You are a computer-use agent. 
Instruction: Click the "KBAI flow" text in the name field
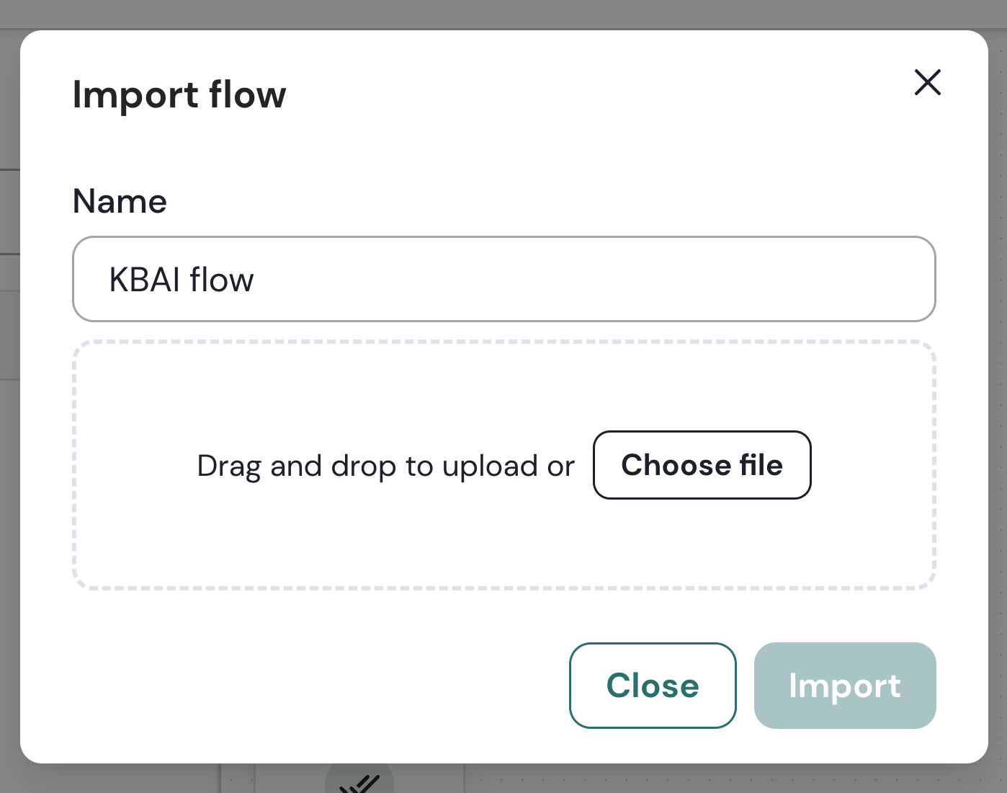coord(182,280)
